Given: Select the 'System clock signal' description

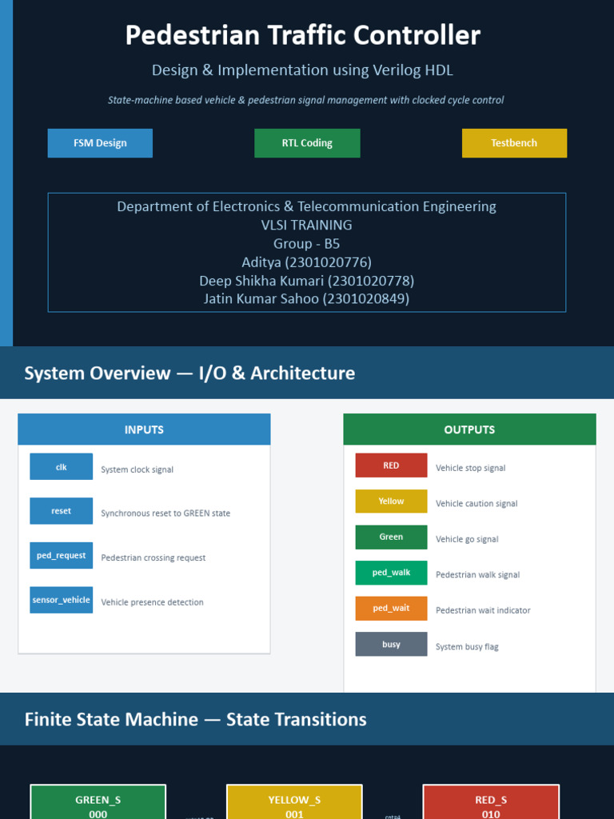Looking at the screenshot, I should pyautogui.click(x=137, y=469).
